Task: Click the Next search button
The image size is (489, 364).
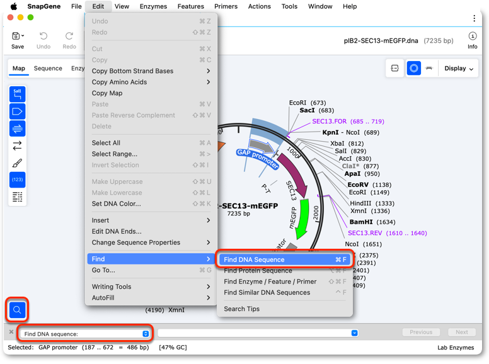Action: coord(461,333)
